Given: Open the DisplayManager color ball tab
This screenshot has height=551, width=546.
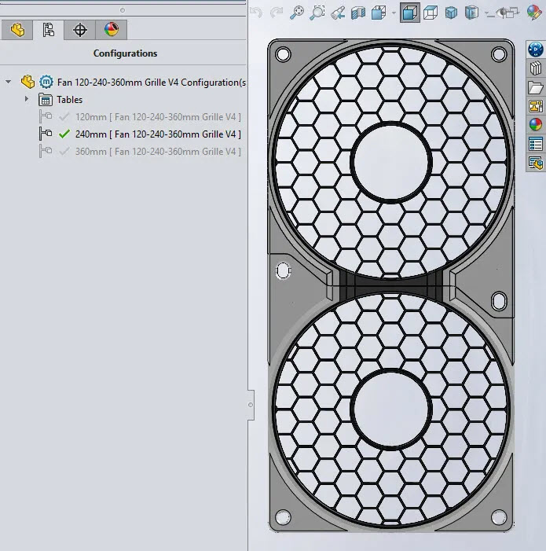Looking at the screenshot, I should tap(111, 30).
